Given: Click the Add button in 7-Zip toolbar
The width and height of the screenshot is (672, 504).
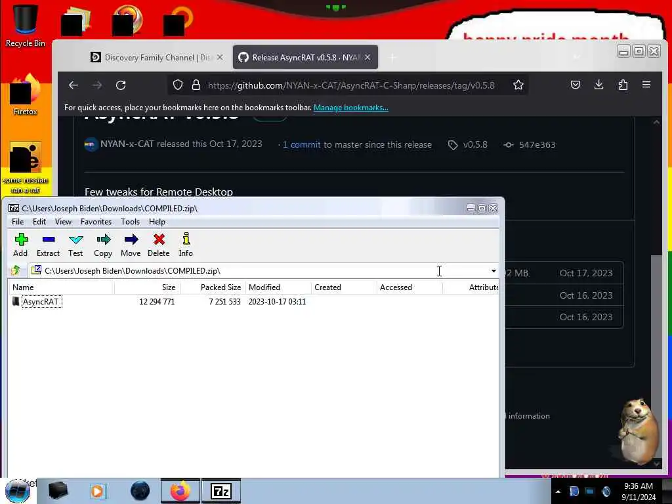Looking at the screenshot, I should [x=20, y=245].
